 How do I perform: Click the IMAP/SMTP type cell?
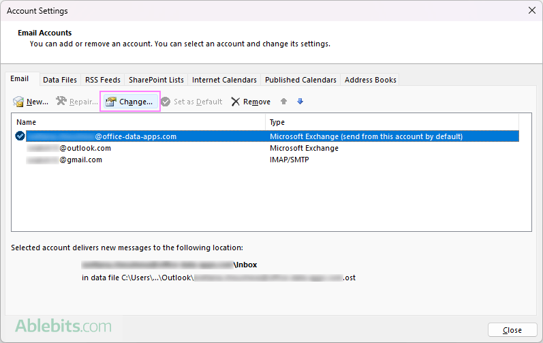[x=289, y=160]
